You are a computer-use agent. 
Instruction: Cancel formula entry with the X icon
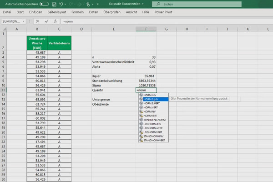(x=38, y=21)
